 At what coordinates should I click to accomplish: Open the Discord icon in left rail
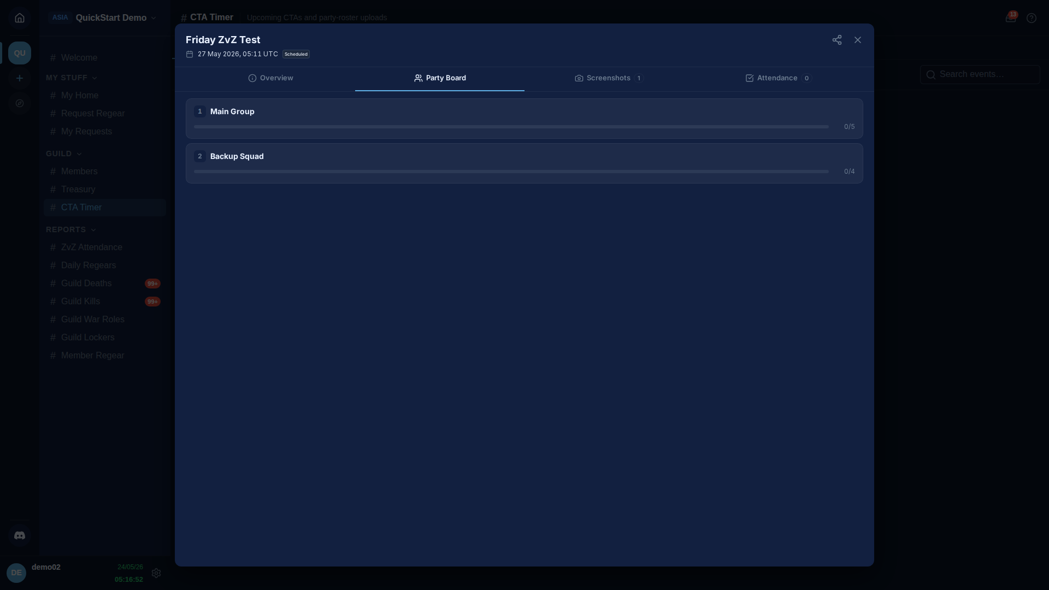pos(20,535)
